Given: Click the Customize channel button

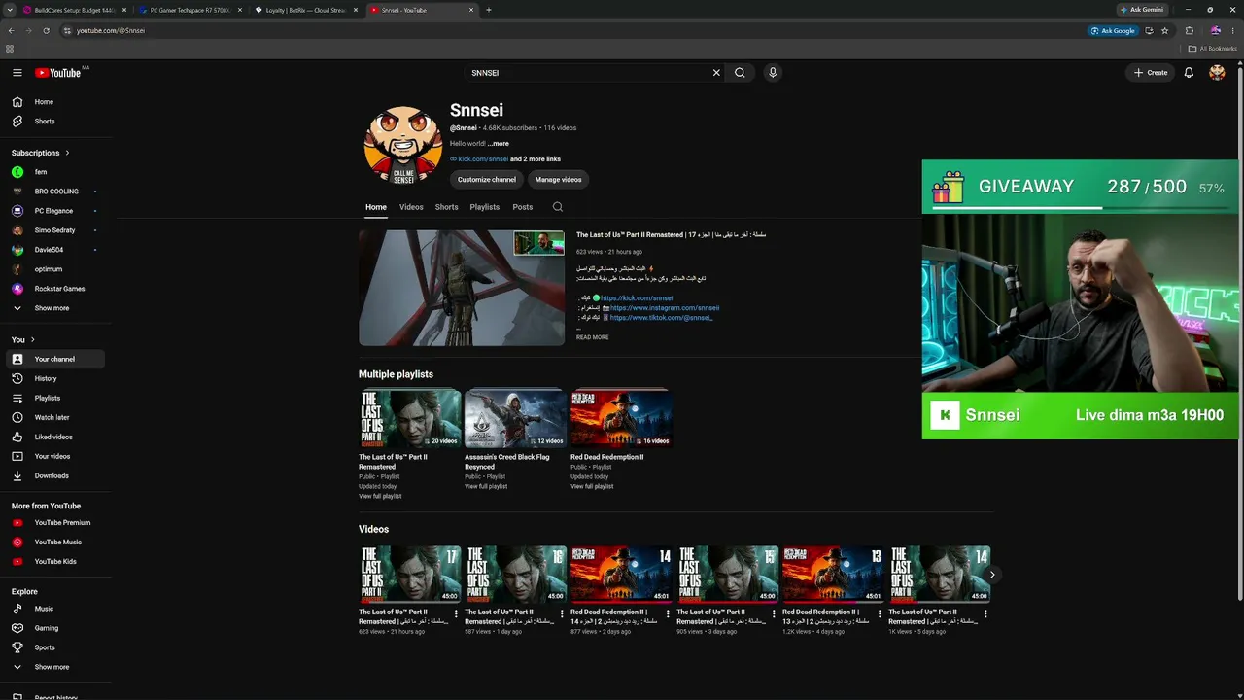Looking at the screenshot, I should pos(487,179).
